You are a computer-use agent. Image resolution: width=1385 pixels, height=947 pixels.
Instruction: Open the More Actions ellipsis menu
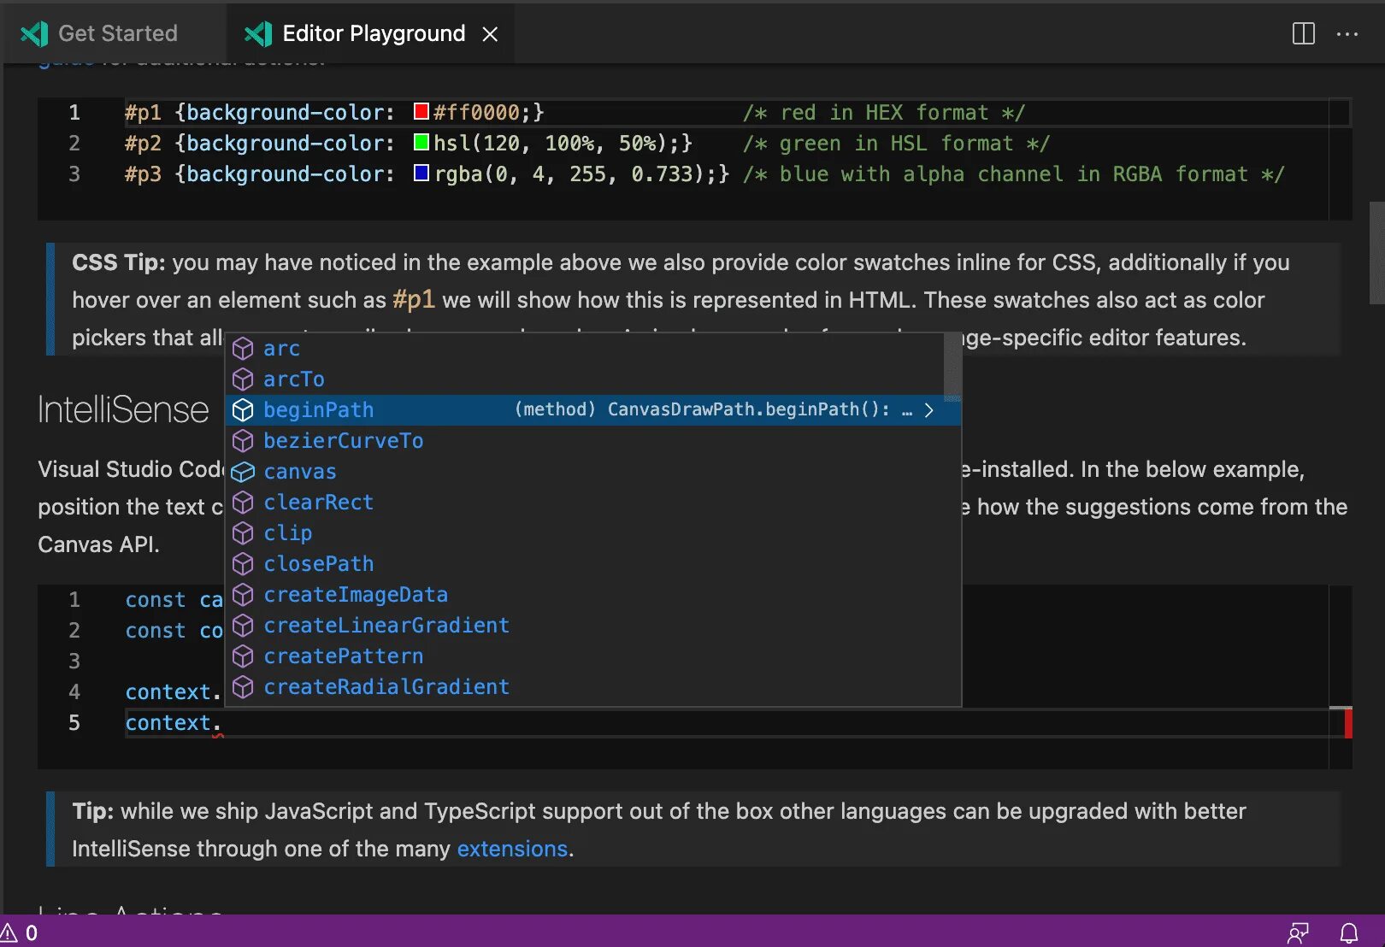click(x=1347, y=34)
